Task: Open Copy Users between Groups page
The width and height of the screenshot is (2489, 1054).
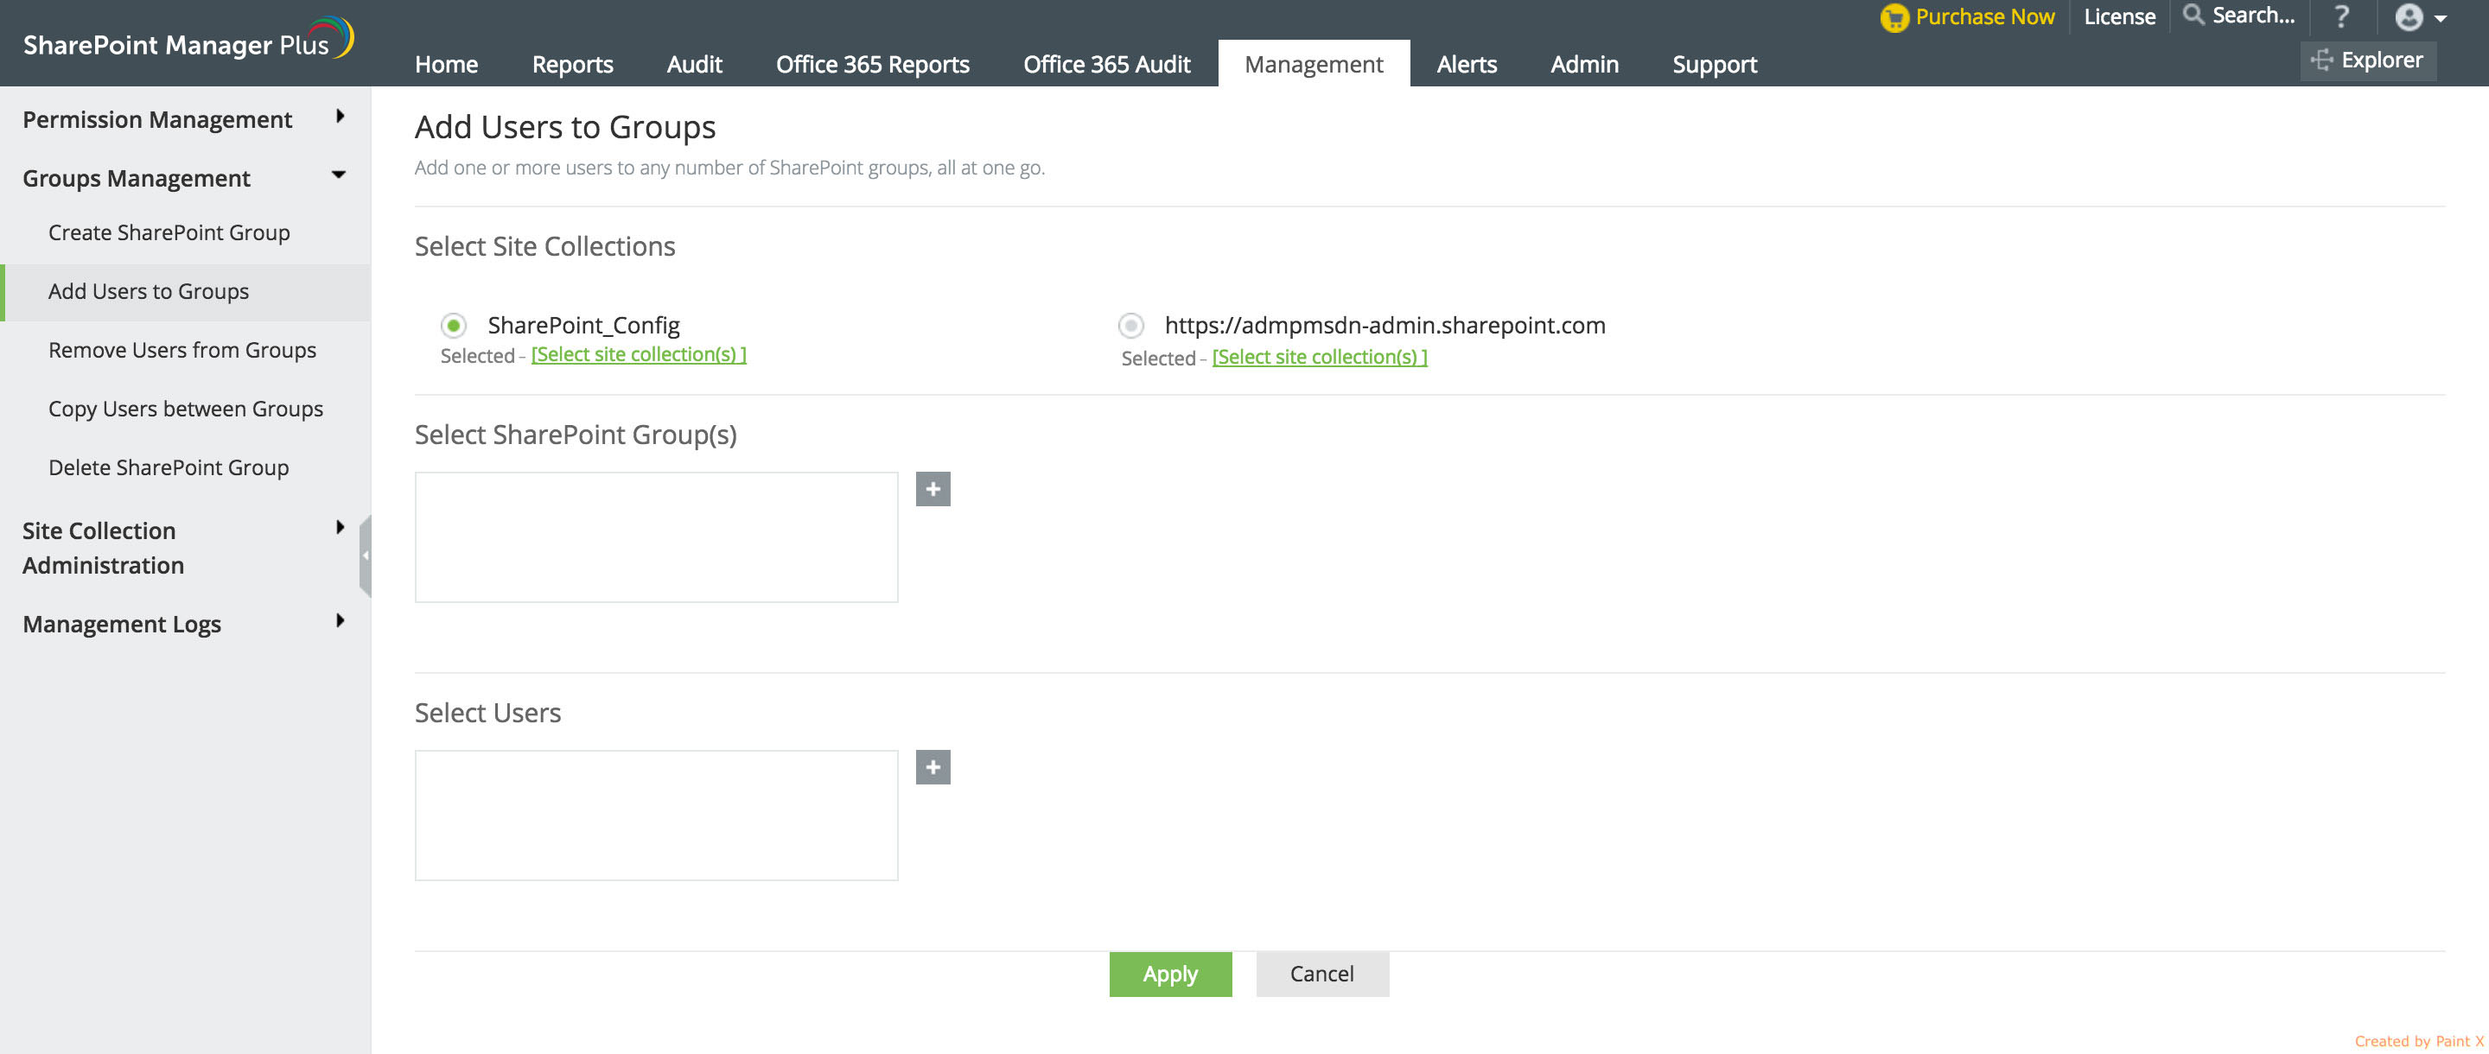Action: [x=186, y=409]
